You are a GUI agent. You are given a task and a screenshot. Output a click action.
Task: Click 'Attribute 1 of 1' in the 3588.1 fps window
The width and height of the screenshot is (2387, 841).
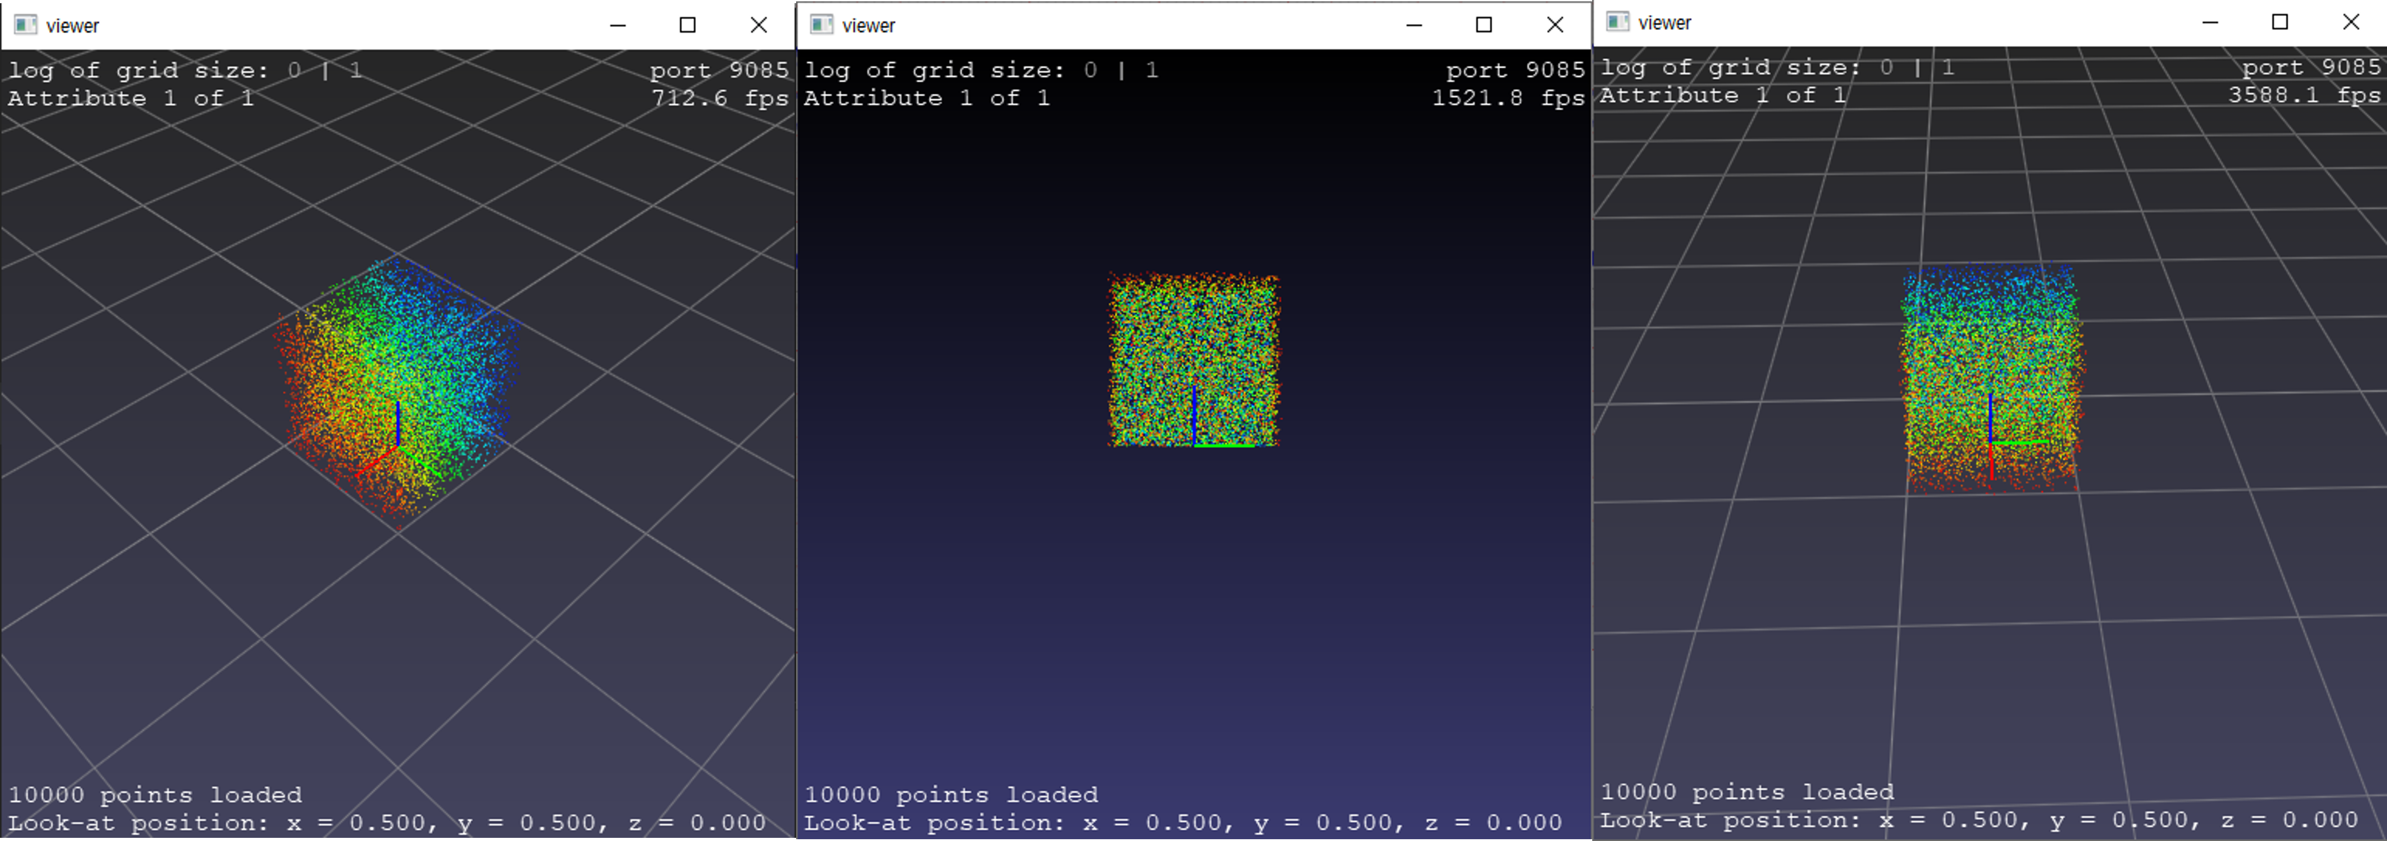pos(1722,95)
